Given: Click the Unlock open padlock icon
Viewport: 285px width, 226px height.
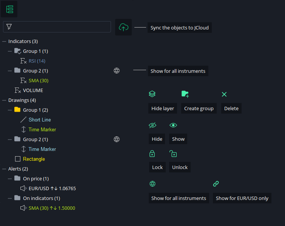Looking at the screenshot, I should coord(173,154).
